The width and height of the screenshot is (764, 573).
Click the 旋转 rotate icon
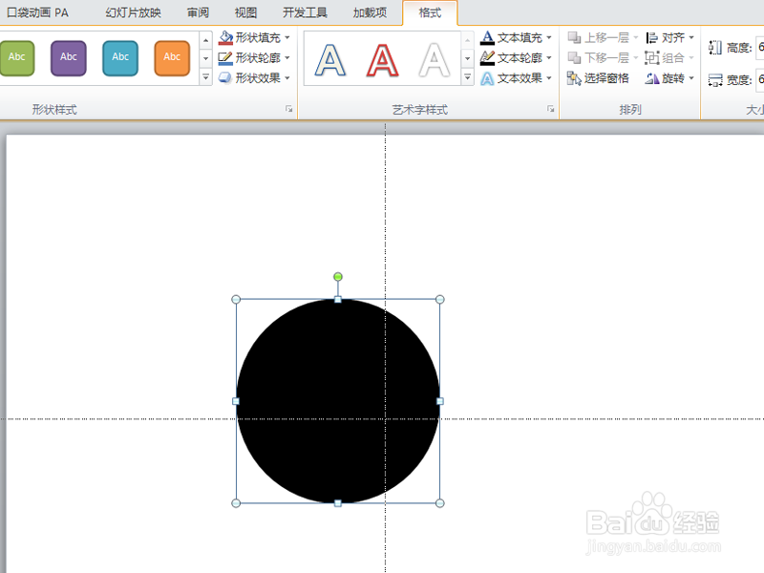click(x=652, y=78)
